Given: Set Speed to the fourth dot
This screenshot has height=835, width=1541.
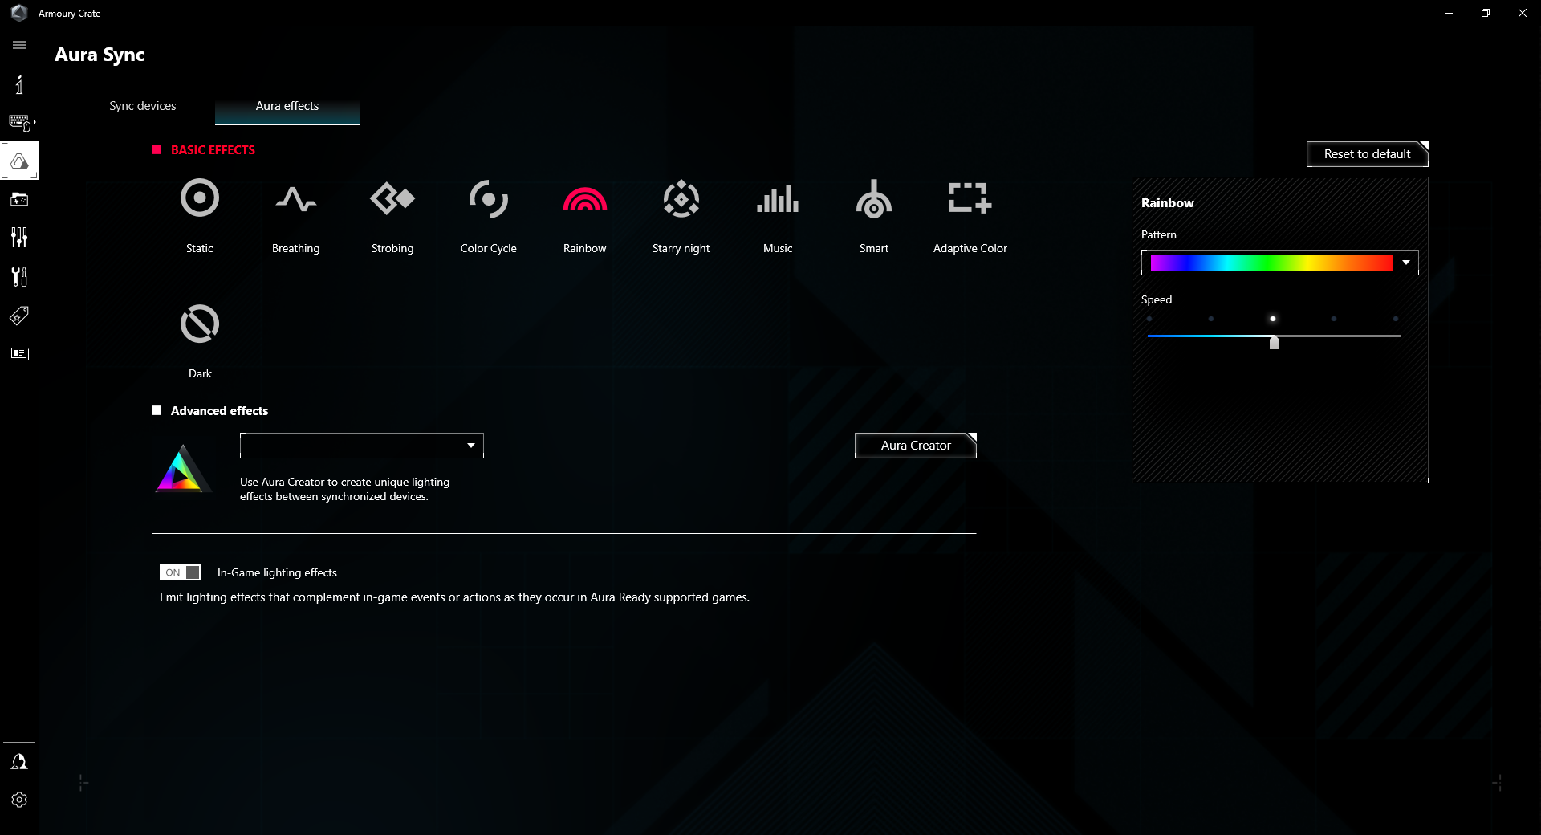Looking at the screenshot, I should coord(1334,319).
